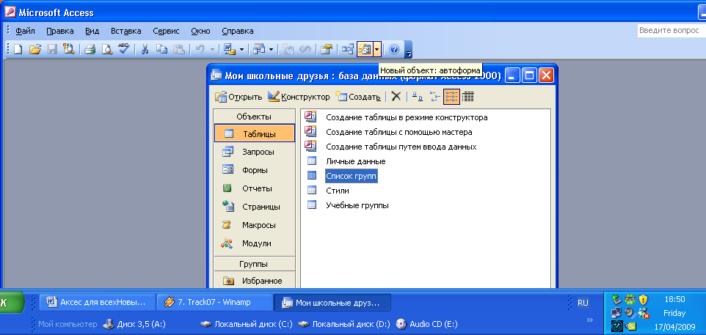Image resolution: width=706 pixels, height=335 pixels.
Task: Paste with the clipboard toolbar icon
Action: coord(179,49)
